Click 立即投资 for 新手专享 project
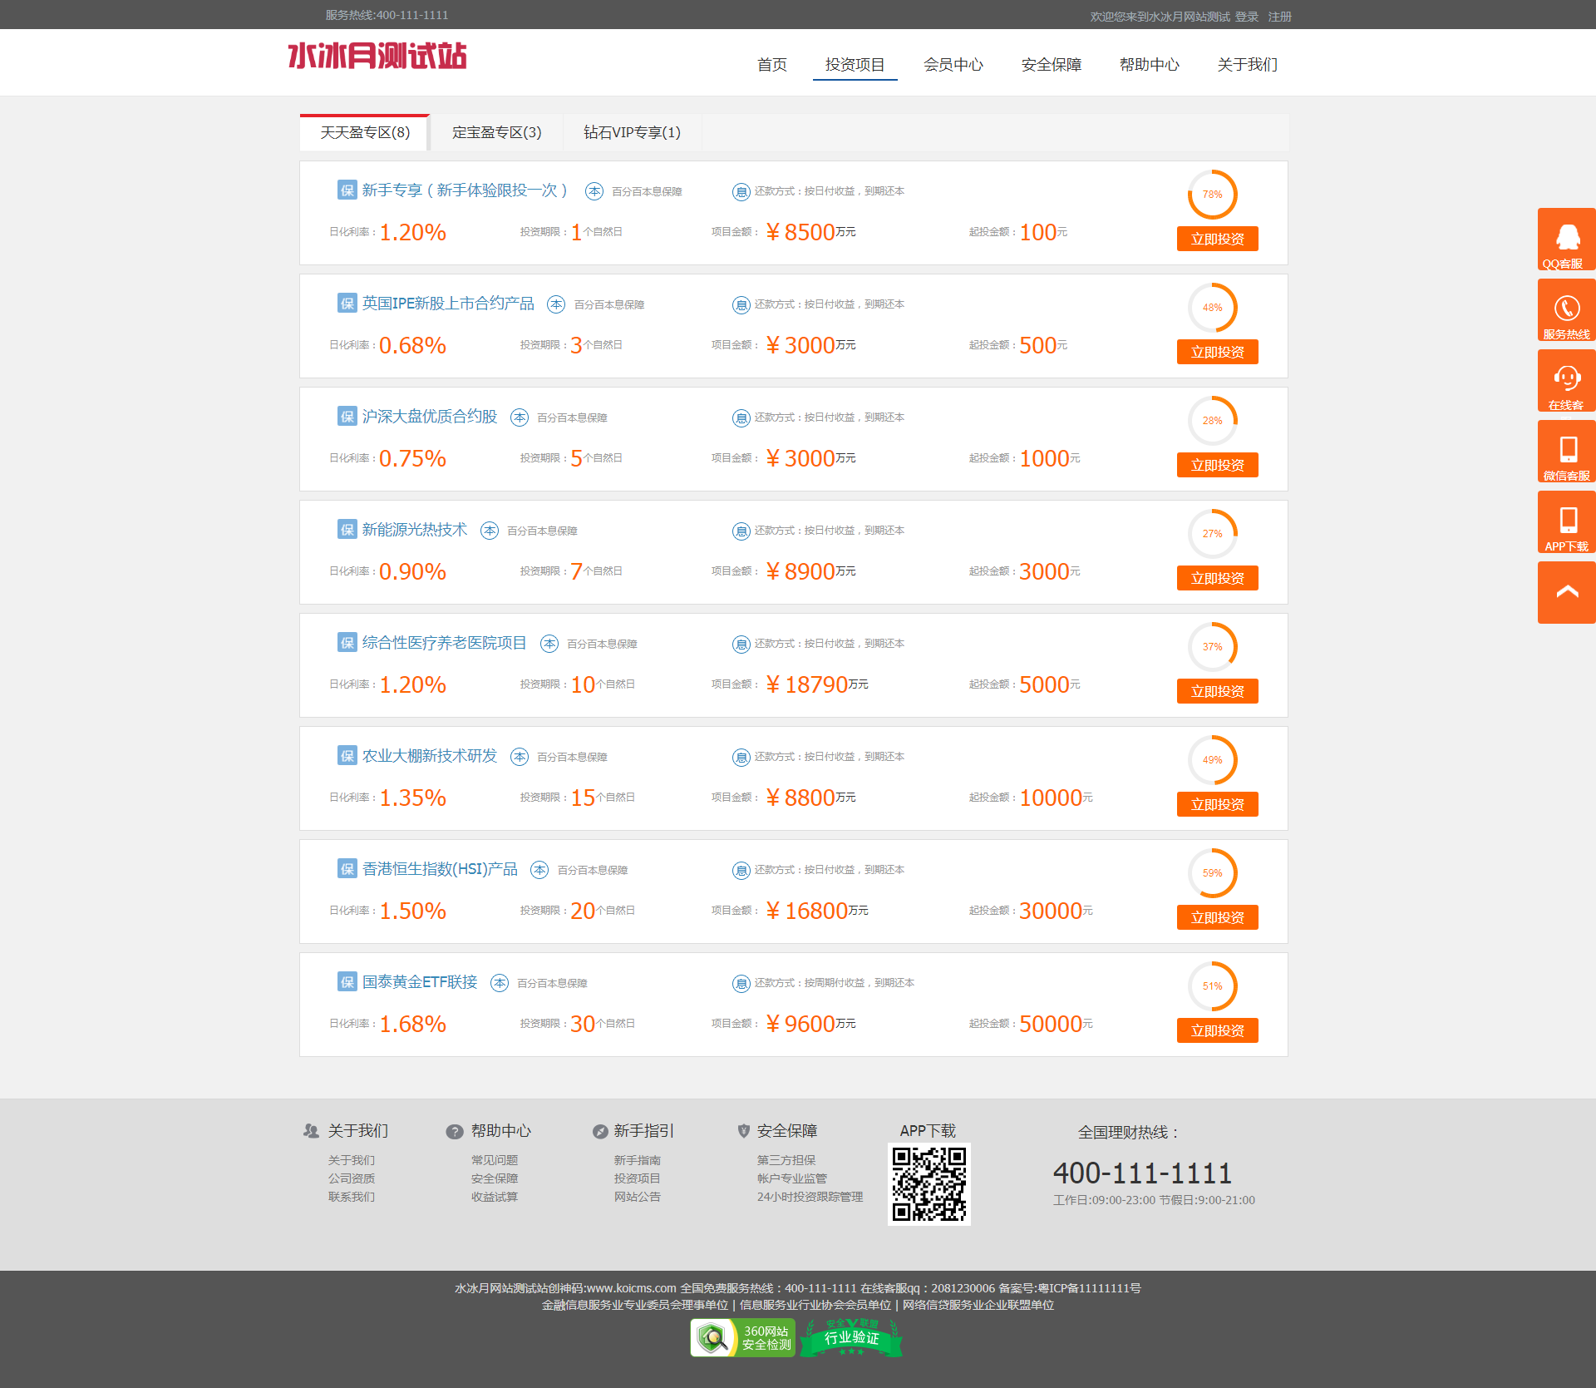This screenshot has width=1596, height=1388. click(x=1217, y=239)
